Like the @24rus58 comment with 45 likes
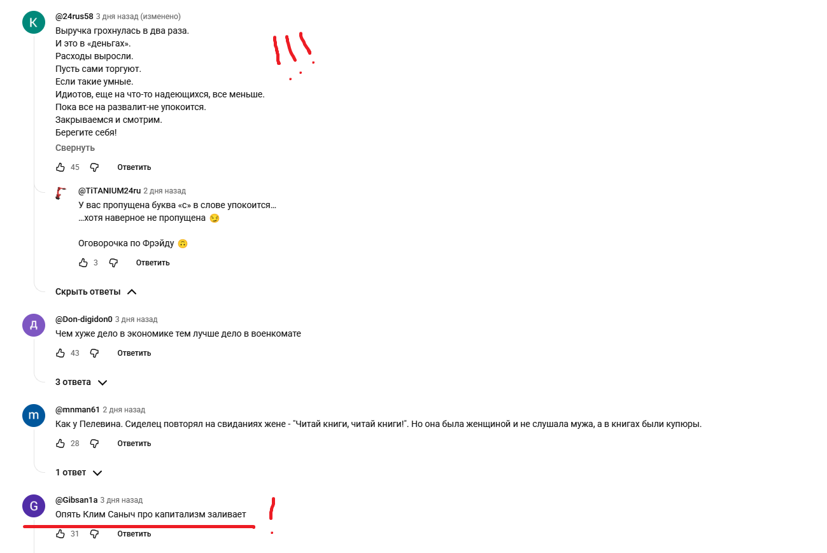The width and height of the screenshot is (827, 553). click(60, 167)
